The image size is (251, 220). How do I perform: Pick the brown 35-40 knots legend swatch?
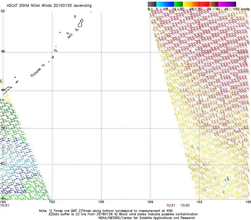click(214, 4)
